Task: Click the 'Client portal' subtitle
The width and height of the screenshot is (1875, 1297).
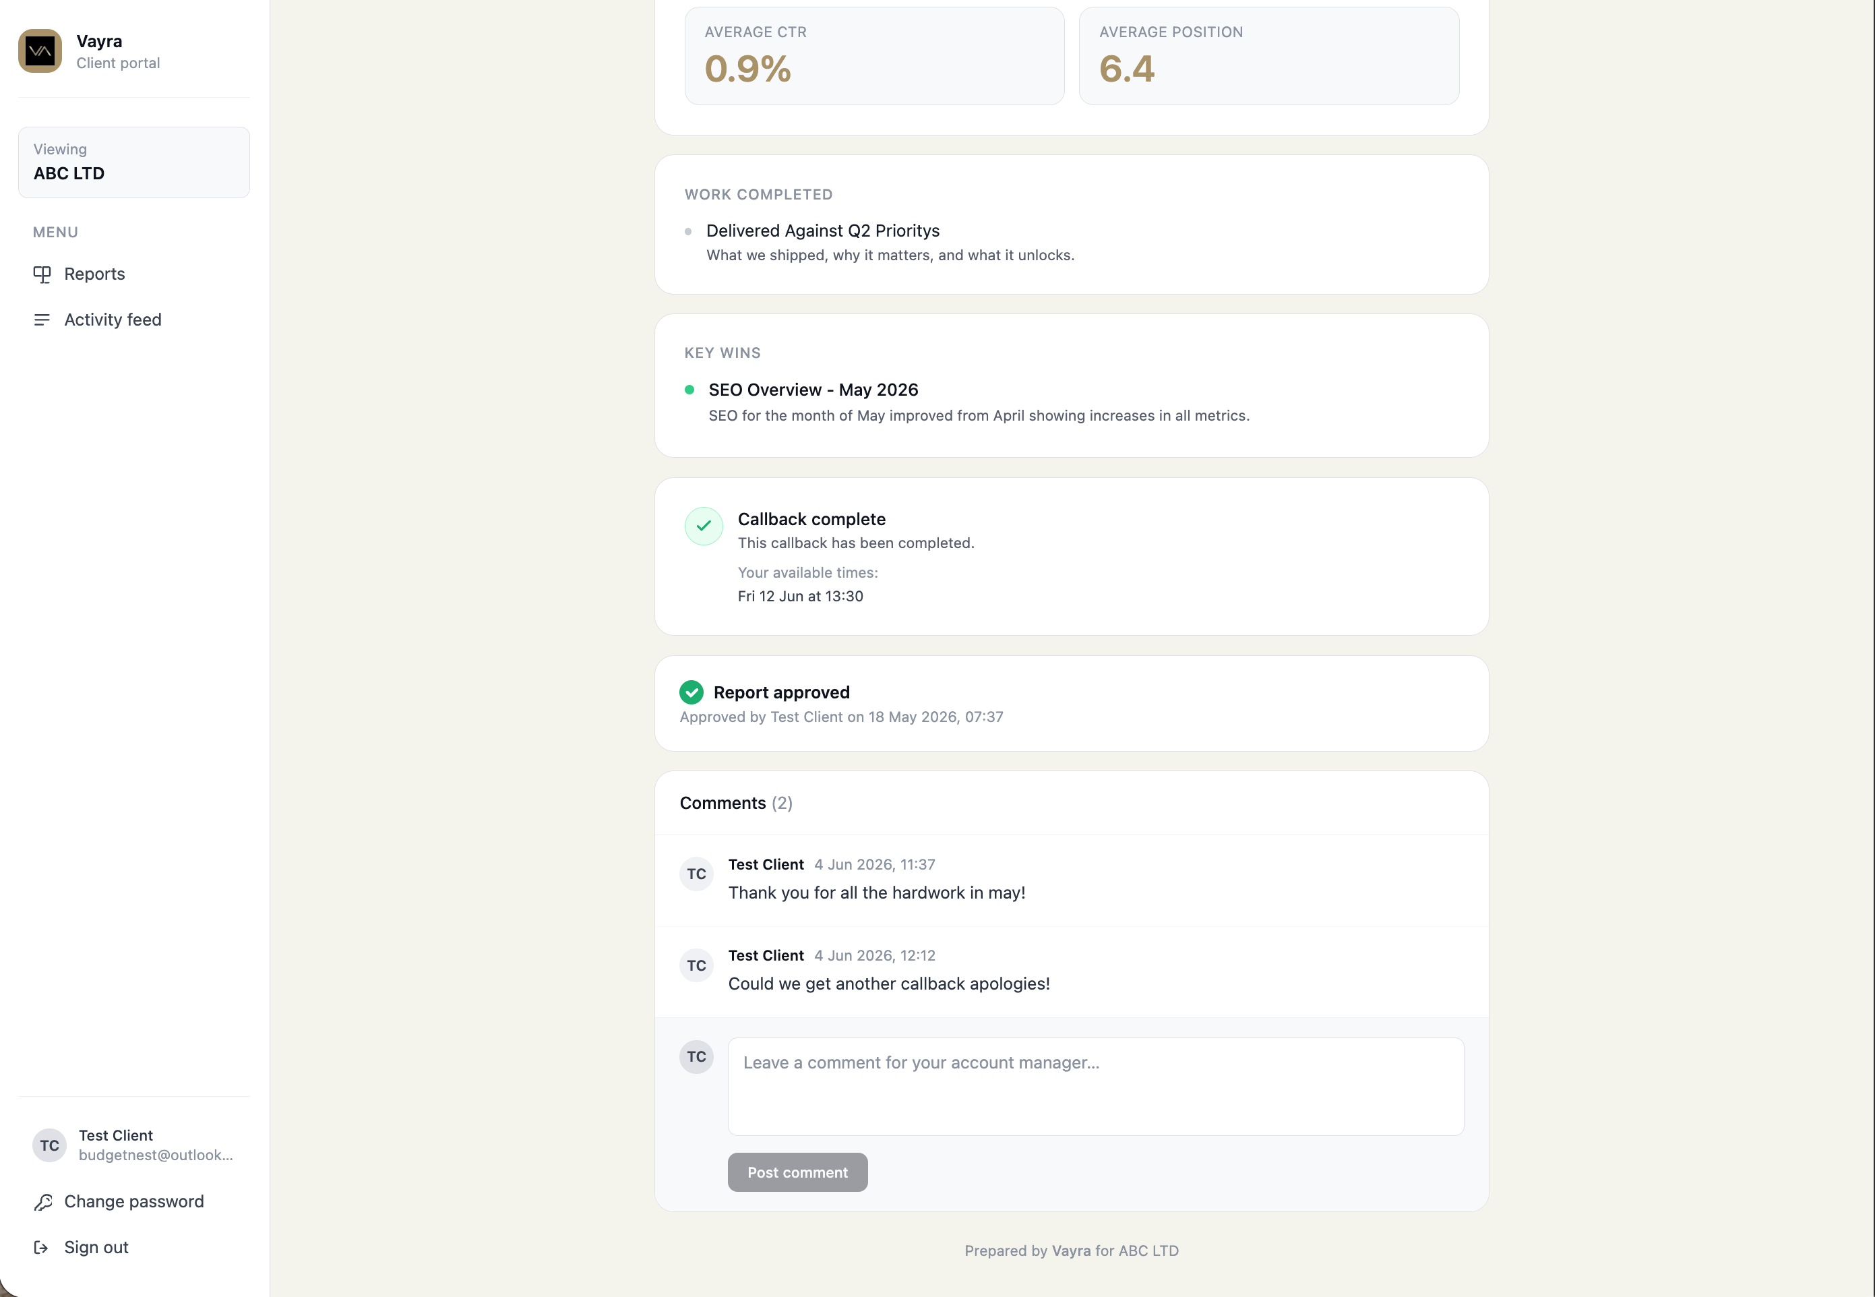Action: click(x=118, y=63)
